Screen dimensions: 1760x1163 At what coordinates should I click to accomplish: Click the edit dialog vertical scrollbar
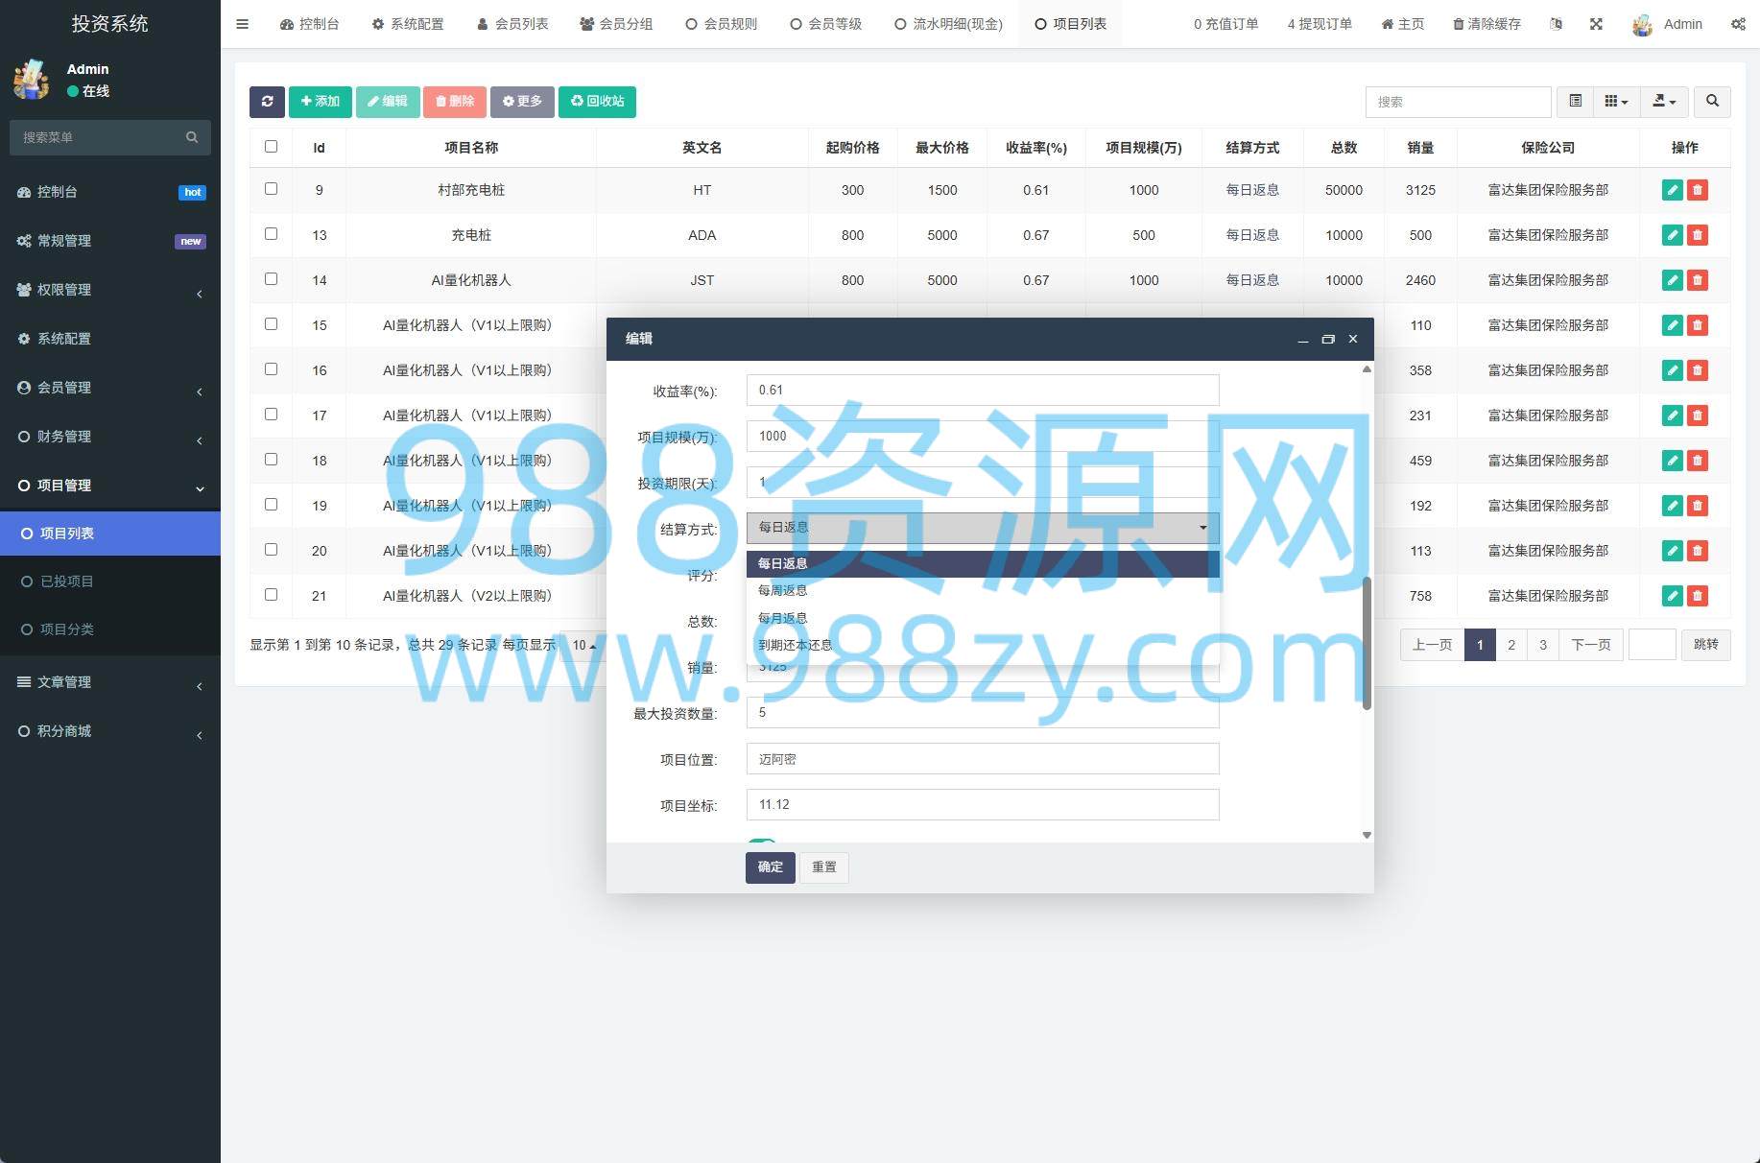(x=1367, y=643)
